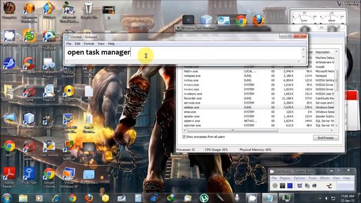Select the Google Chrome desktop shortcut
This screenshot has width=361, height=203.
pyautogui.click(x=49, y=177)
